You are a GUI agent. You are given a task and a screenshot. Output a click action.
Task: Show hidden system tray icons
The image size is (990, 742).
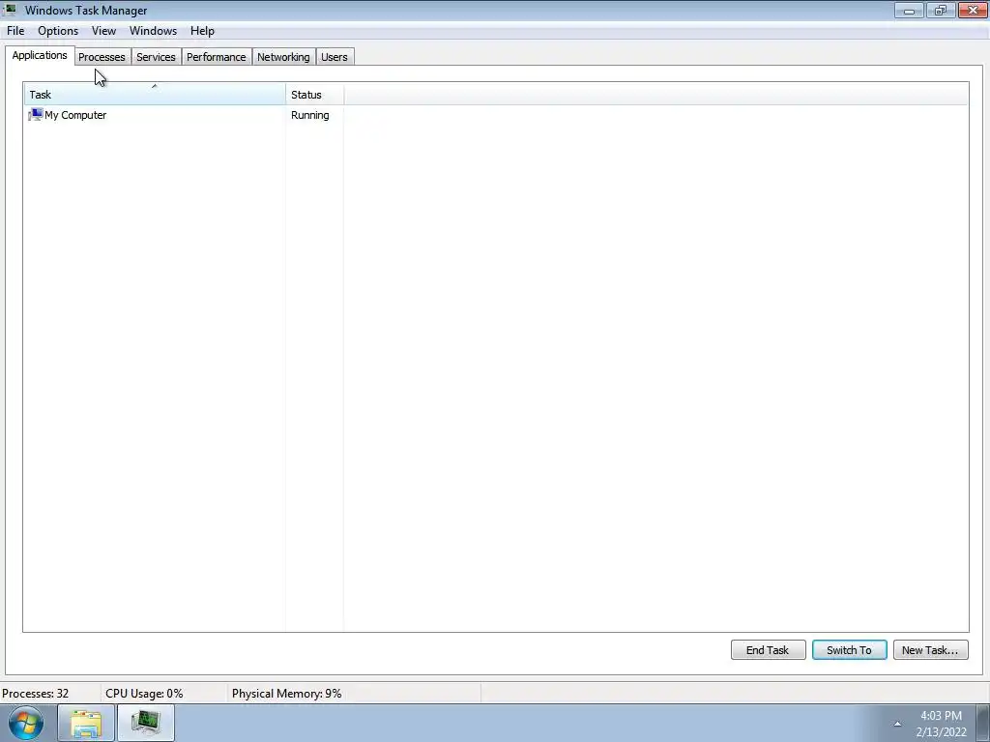point(897,724)
